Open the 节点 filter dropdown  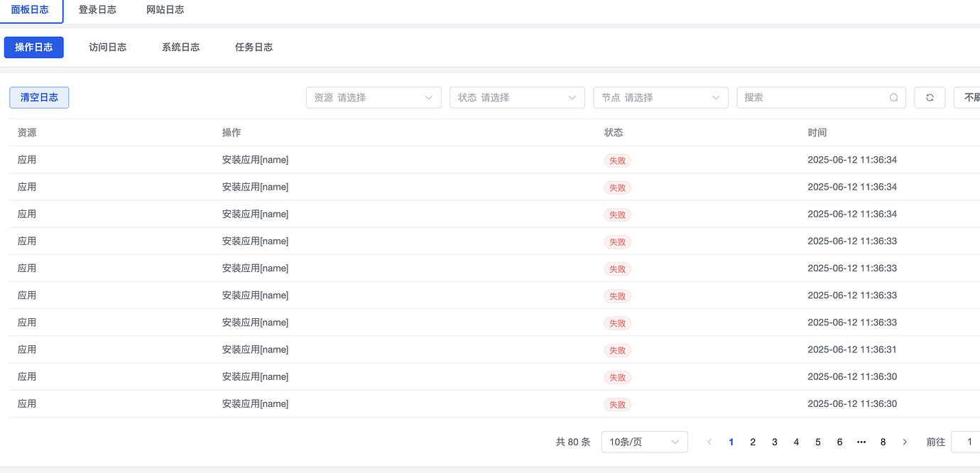click(x=660, y=98)
